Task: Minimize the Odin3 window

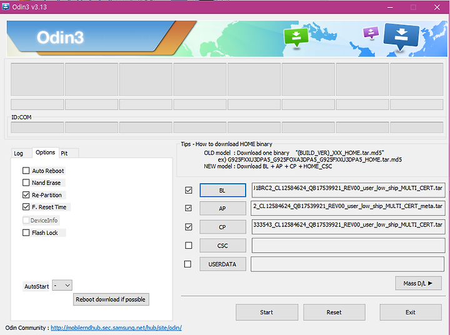Action: [x=390, y=7]
